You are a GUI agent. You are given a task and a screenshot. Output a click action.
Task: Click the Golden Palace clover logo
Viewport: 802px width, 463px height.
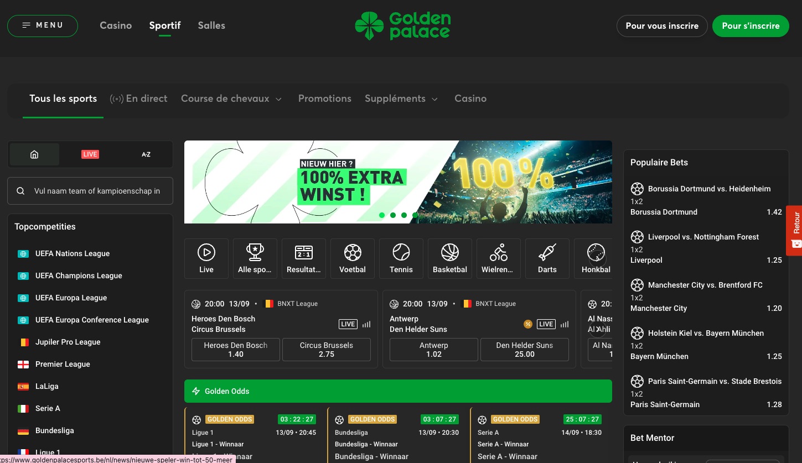(x=402, y=26)
